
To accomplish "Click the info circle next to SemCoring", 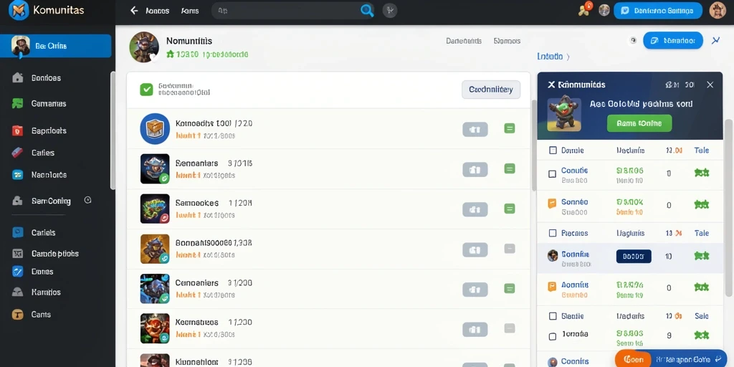I will 87,200.
